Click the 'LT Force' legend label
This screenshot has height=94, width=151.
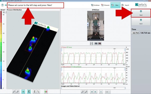point(63,47)
